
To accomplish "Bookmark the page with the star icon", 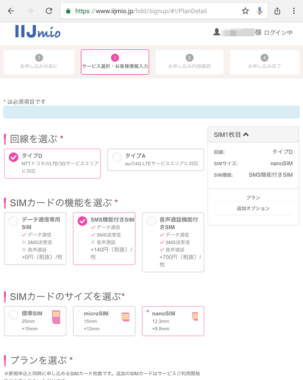I will pos(245,11).
